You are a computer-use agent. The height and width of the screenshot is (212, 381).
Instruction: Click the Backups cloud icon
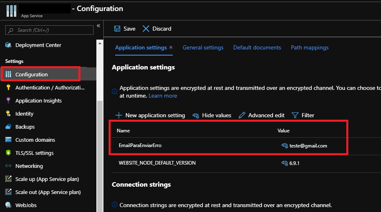pyautogui.click(x=8, y=127)
